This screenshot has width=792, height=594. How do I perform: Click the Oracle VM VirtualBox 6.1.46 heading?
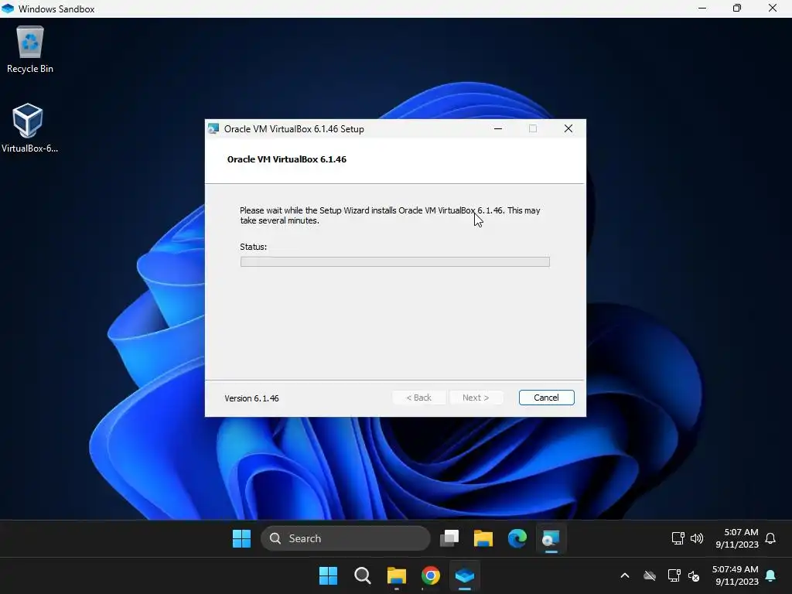[286, 159]
